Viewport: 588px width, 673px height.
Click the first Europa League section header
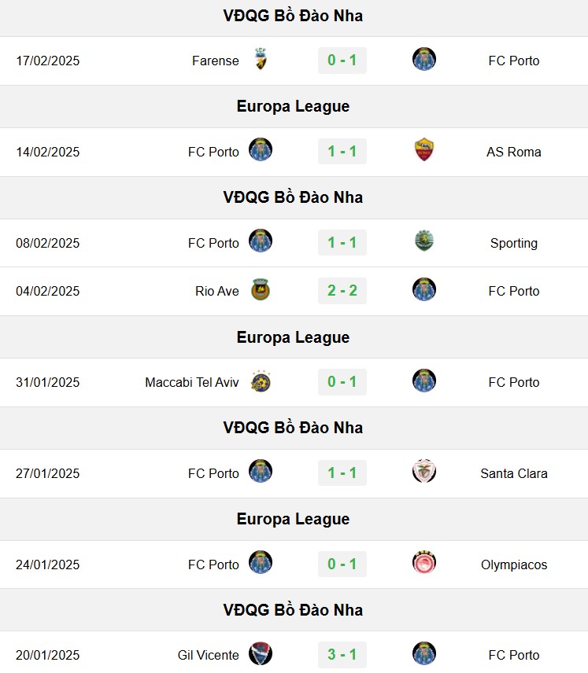(x=293, y=106)
